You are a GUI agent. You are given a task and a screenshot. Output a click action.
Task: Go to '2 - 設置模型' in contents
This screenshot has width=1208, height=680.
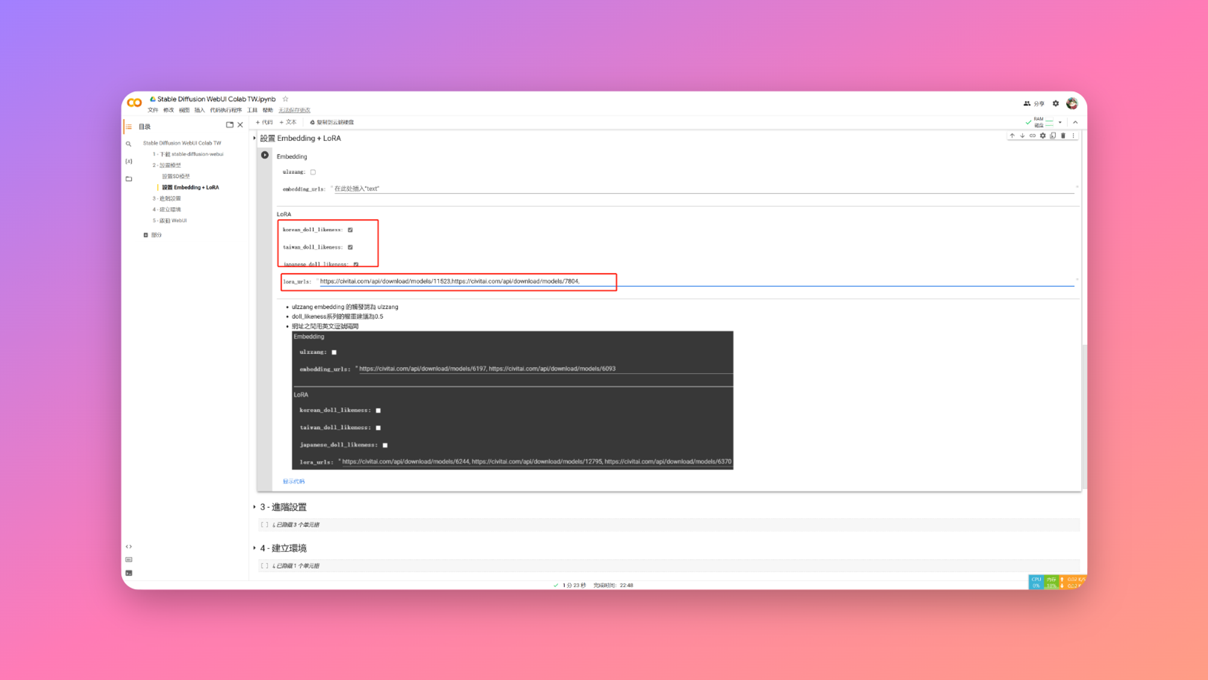coord(167,165)
